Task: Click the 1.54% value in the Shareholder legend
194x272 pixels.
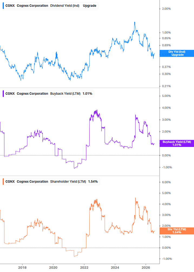Action: pyautogui.click(x=93, y=181)
